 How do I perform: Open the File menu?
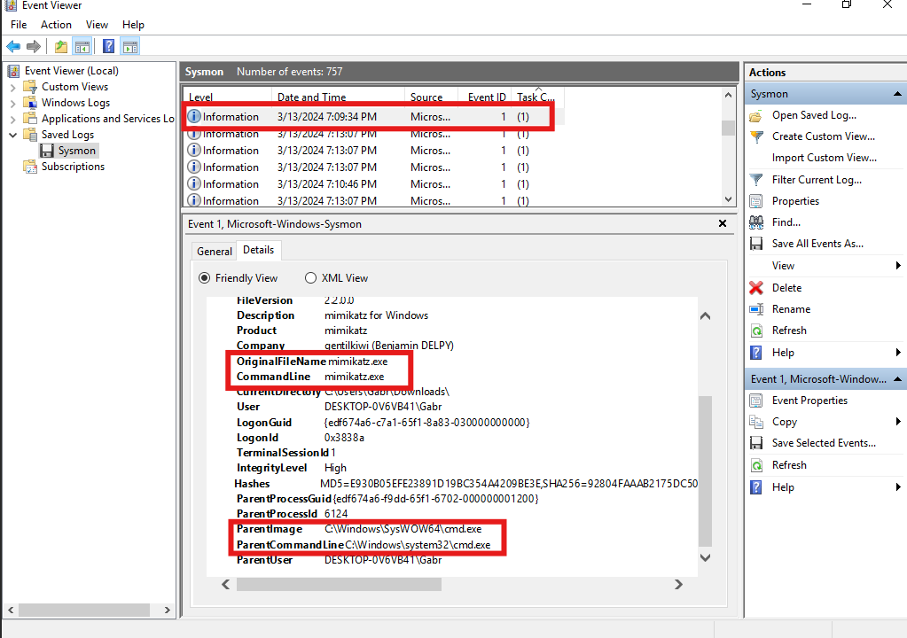[x=19, y=24]
